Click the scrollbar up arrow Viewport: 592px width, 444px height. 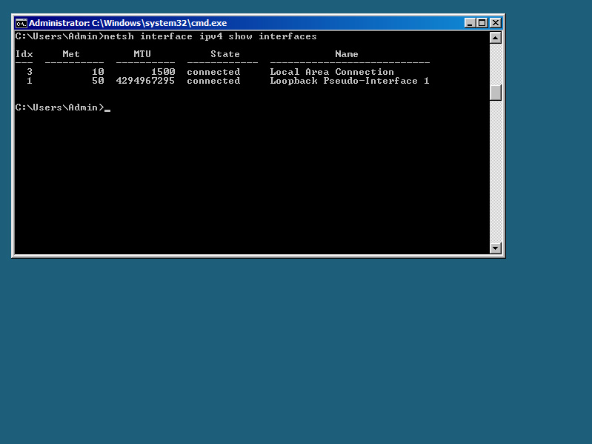point(496,38)
